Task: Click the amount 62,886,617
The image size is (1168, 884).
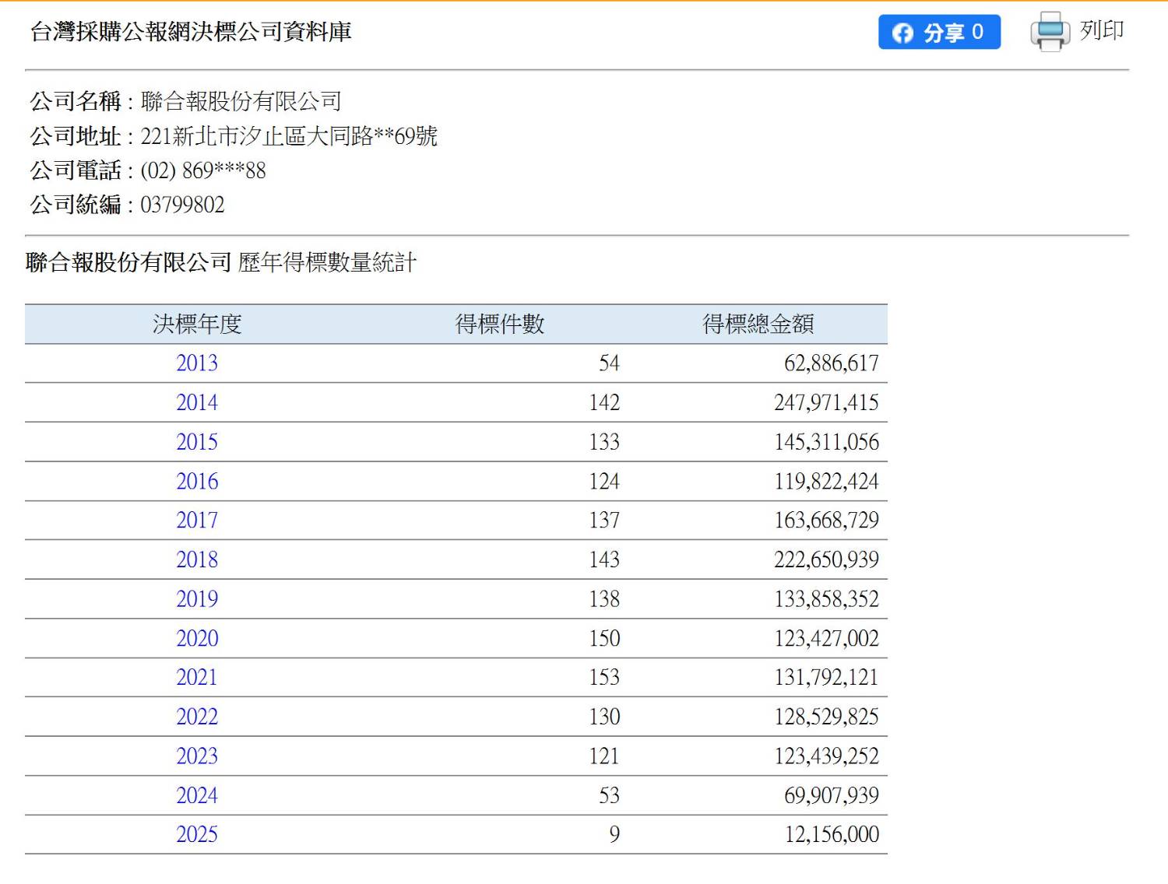Action: [x=832, y=363]
